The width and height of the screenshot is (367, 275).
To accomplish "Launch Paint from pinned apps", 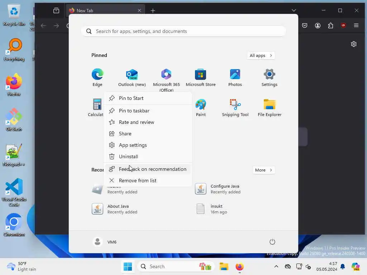I will (201, 107).
